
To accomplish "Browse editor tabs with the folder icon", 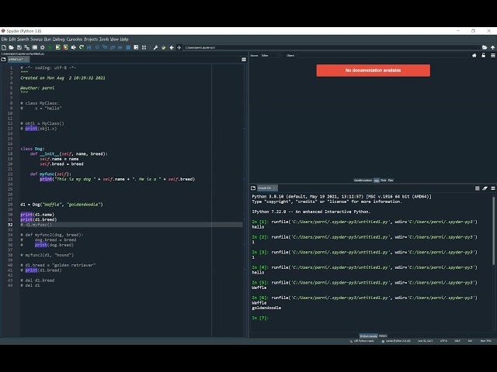I will click(3, 59).
